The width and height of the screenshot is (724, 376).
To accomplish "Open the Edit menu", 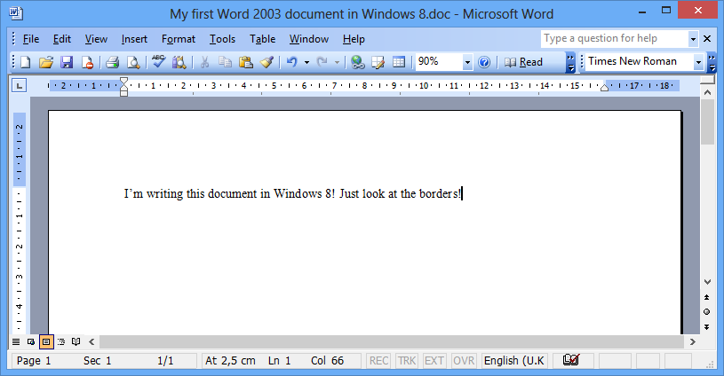I will click(x=62, y=39).
